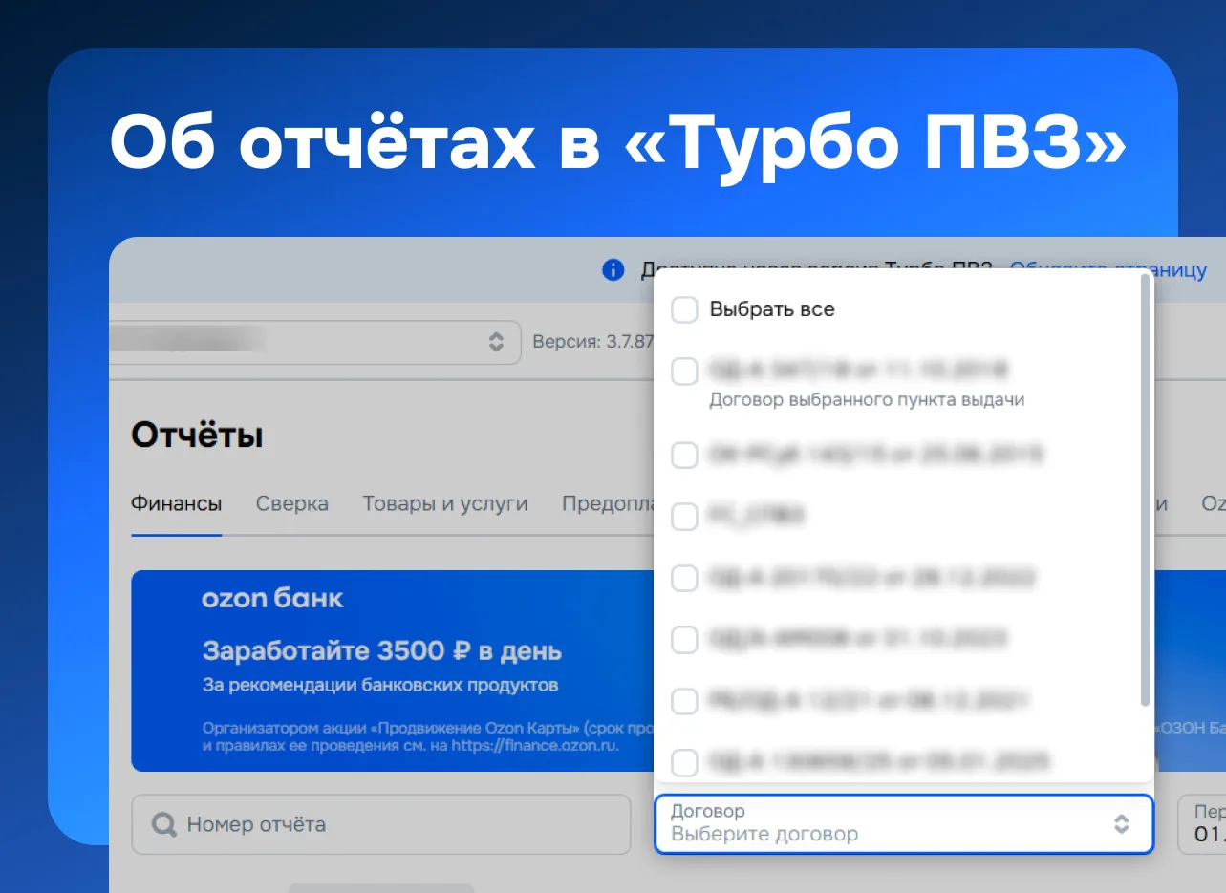Click the ozon банк logo on banner

(272, 599)
